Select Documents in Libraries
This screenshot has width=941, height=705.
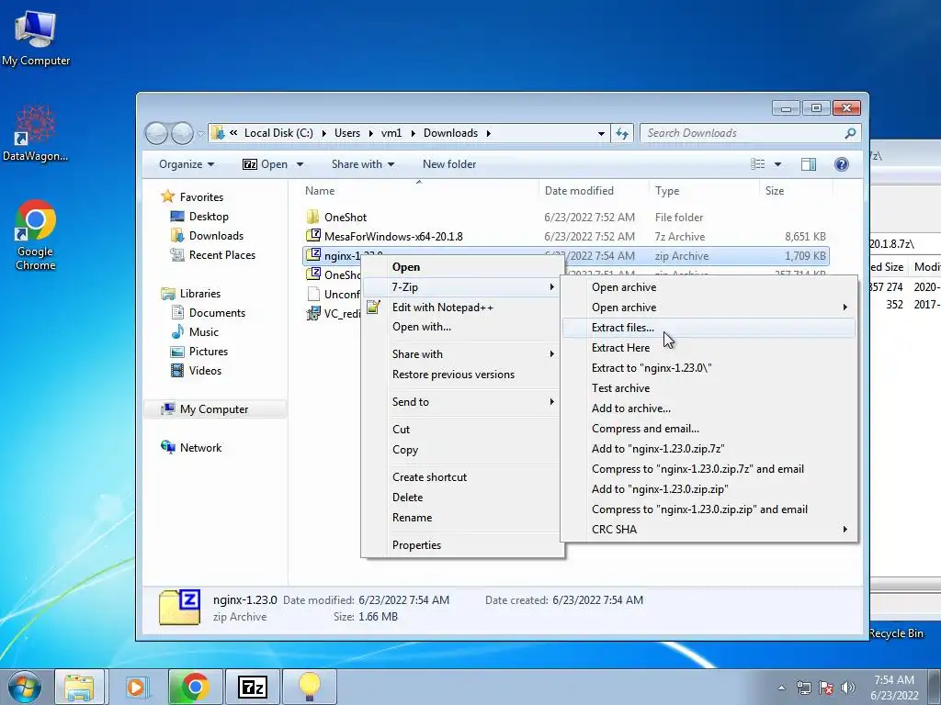click(x=217, y=312)
